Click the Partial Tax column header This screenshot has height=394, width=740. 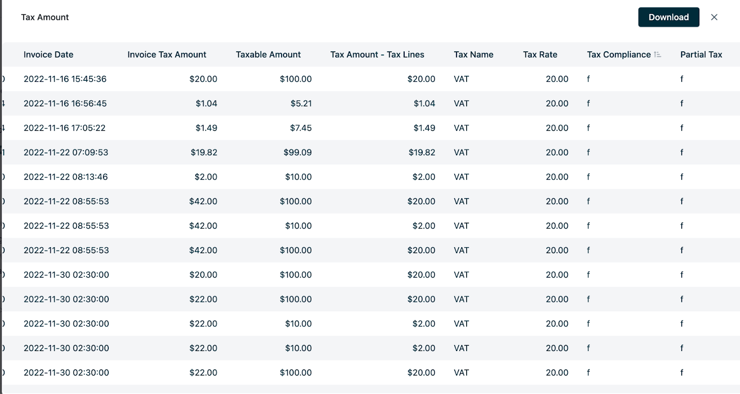(701, 55)
